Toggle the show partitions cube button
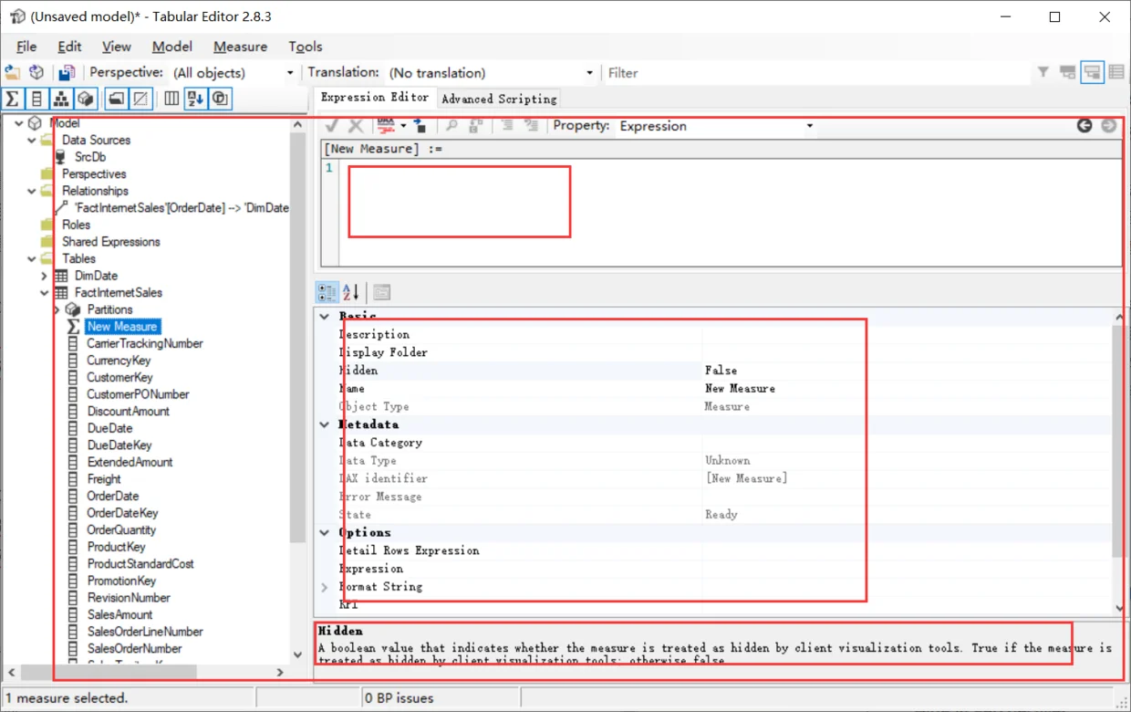 point(86,99)
